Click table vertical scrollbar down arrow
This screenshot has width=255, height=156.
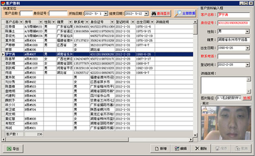click(195, 135)
